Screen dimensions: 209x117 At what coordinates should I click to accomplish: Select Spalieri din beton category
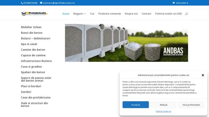point(33,72)
